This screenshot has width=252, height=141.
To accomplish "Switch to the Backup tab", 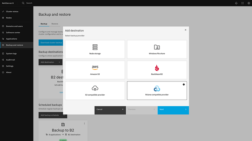I will (x=44, y=24).
